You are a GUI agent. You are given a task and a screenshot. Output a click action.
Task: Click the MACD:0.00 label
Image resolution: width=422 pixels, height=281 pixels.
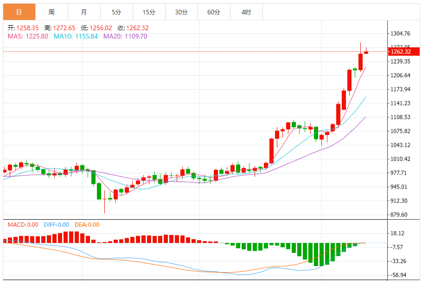point(23,225)
